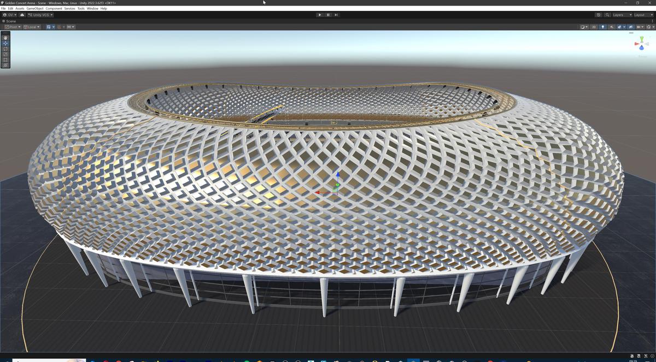The image size is (656, 362).
Task: Open the Tools menu
Action: point(81,9)
